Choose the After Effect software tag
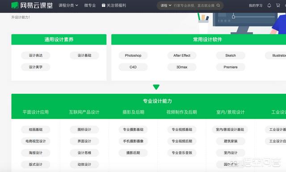 pyautogui.click(x=182, y=55)
